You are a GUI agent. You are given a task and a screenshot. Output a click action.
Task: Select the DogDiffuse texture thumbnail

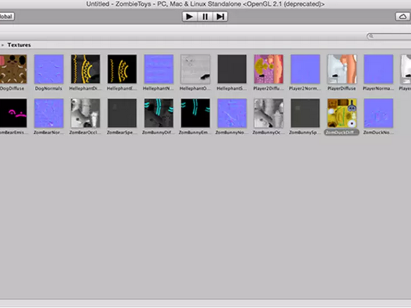pyautogui.click(x=13, y=69)
